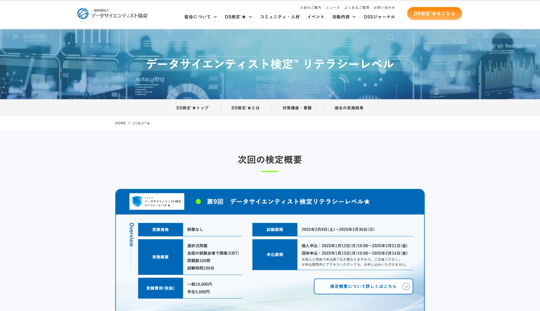Screen dimensions: 540x311
Task: Click hero banner title データサイエンティスト検定 リテラシーレベル
Action: point(270,64)
